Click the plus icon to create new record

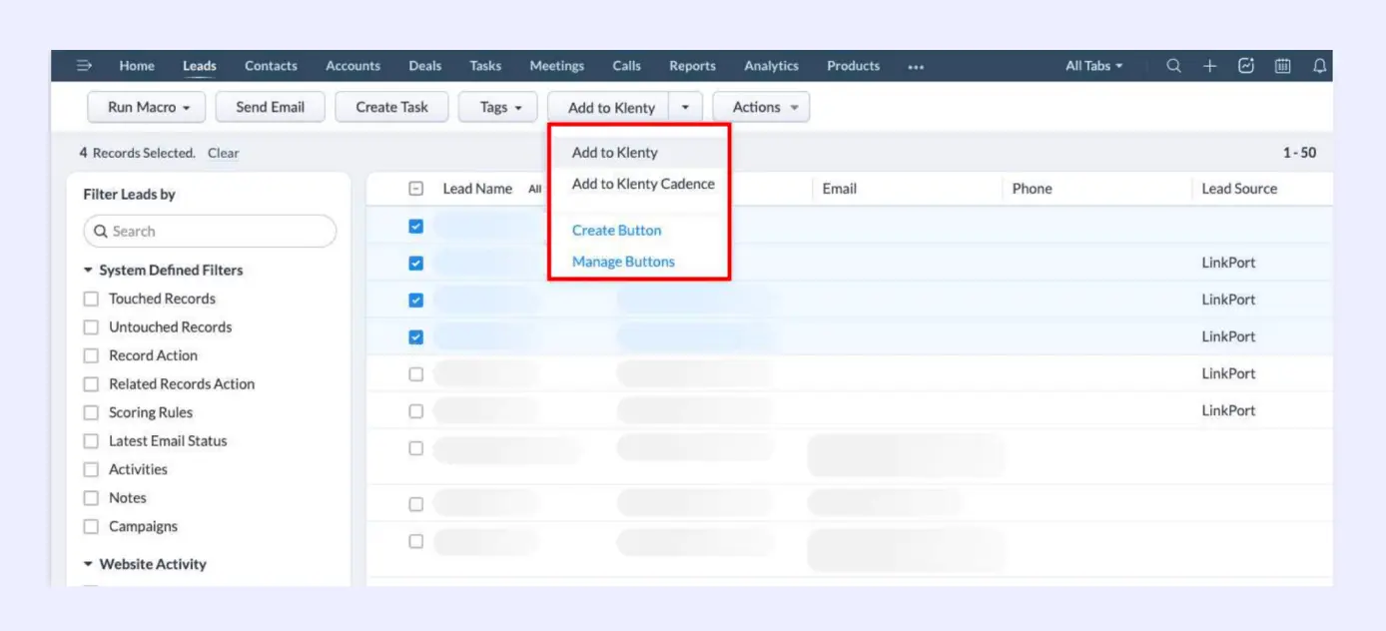tap(1209, 66)
